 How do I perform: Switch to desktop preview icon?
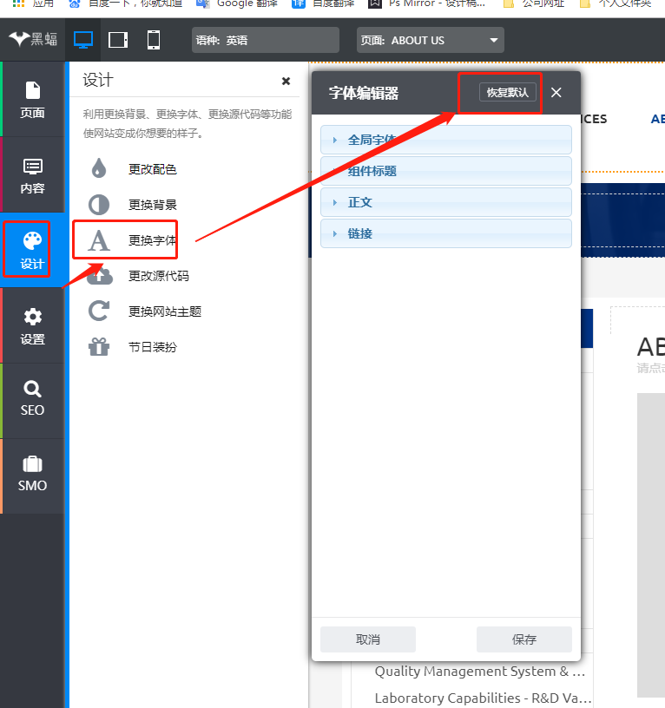coord(83,40)
